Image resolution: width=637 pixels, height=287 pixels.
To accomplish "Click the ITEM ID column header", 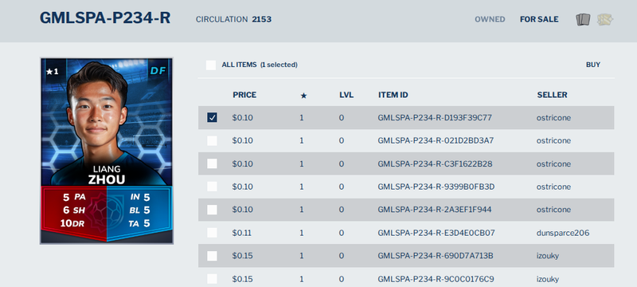I will pyautogui.click(x=393, y=95).
